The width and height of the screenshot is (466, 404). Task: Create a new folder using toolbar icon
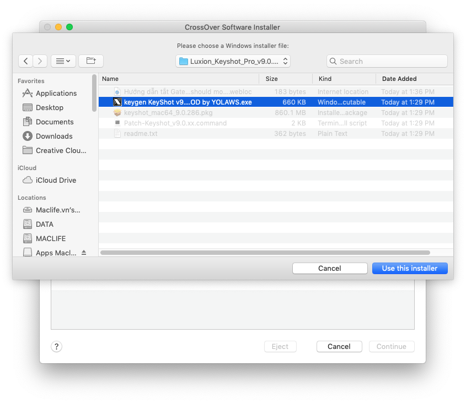[91, 61]
